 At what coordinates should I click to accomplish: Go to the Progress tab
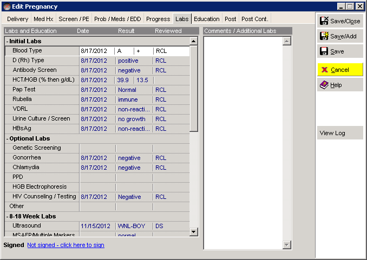pyautogui.click(x=158, y=19)
